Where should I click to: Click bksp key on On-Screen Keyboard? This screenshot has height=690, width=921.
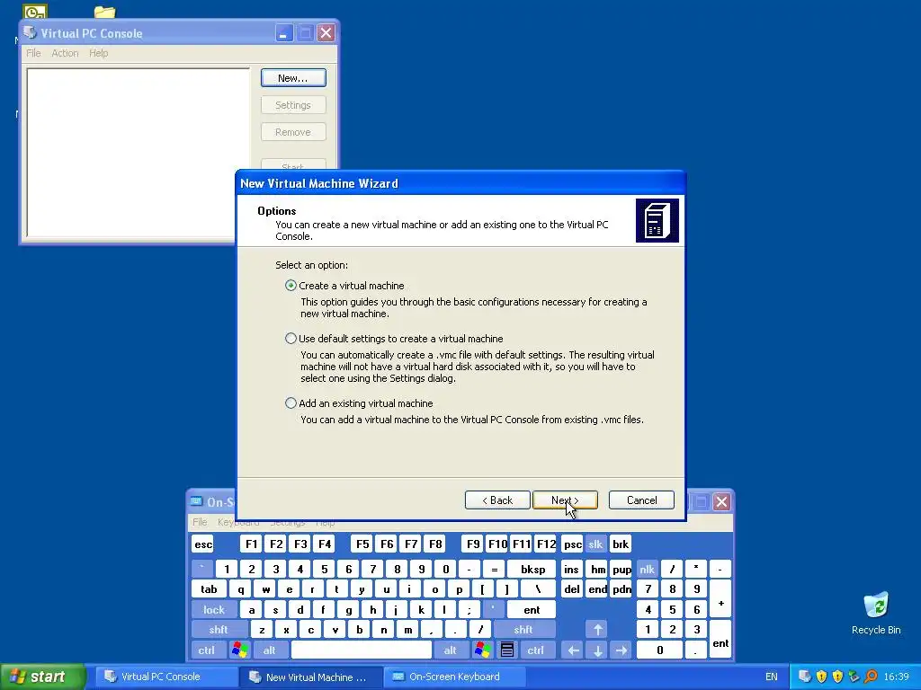point(532,569)
